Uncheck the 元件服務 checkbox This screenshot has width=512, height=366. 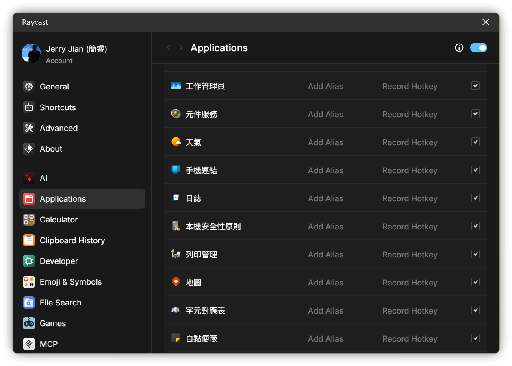tap(475, 114)
